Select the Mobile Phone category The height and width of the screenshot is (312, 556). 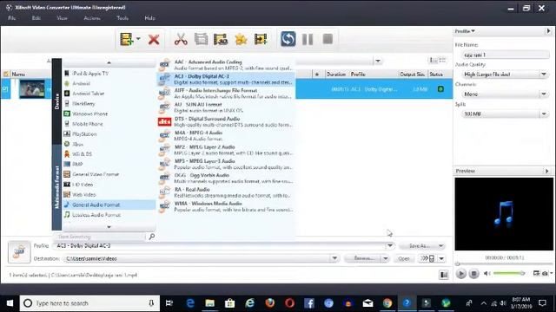pos(109,124)
